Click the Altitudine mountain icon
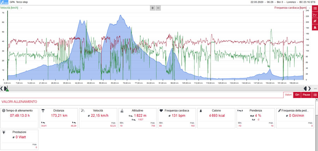The width and height of the screenshot is (318, 151). click(122, 110)
